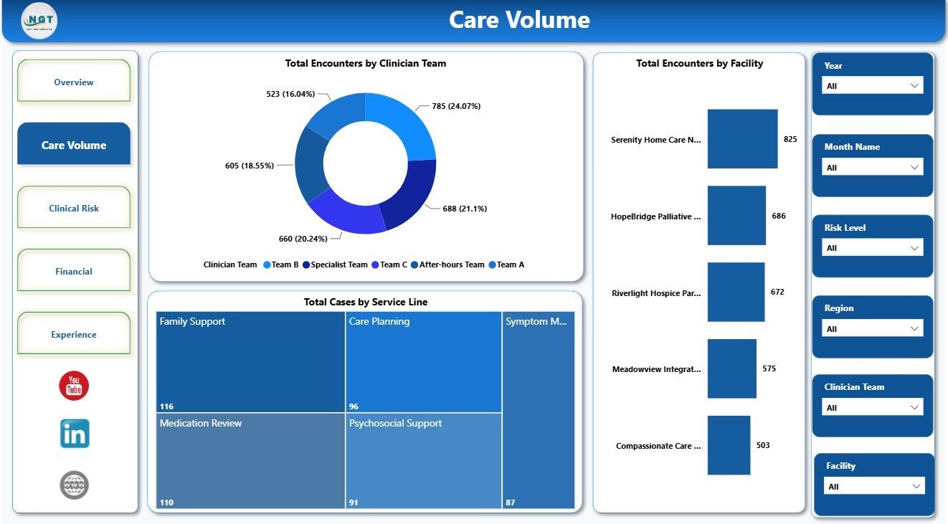This screenshot has height=524, width=948.
Task: Click the Team C legend marker
Action: (x=375, y=265)
